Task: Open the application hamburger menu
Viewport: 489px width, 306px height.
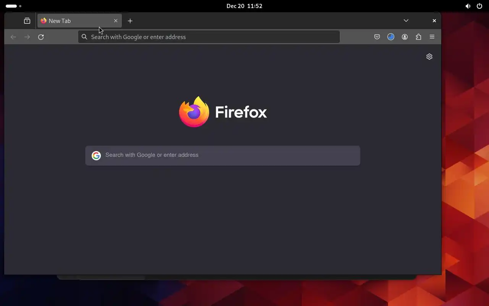Action: (432, 37)
